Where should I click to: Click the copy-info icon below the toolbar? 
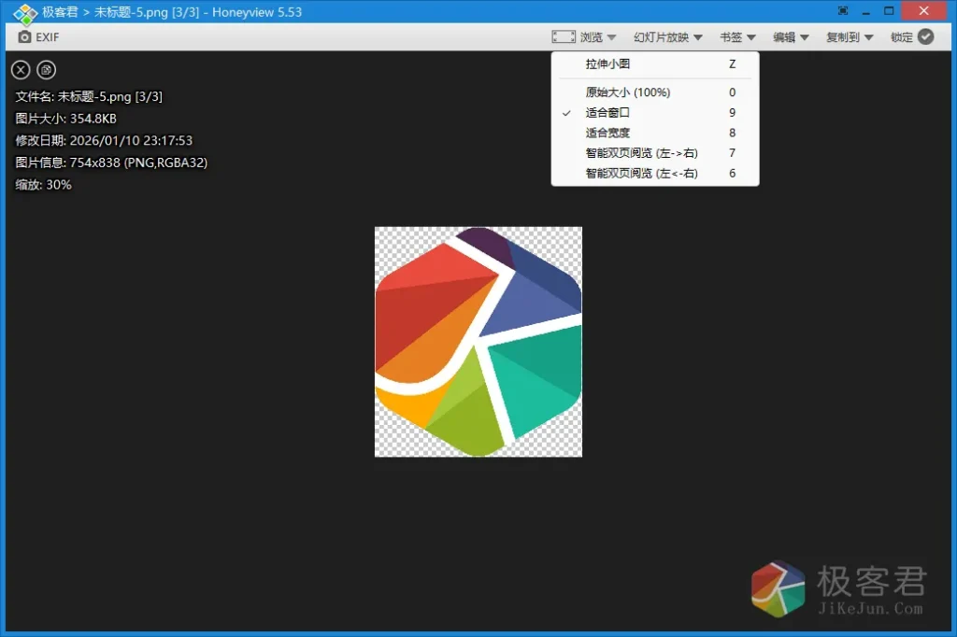tap(46, 69)
